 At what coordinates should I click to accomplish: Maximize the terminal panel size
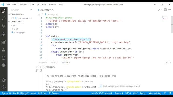(x=167, y=63)
